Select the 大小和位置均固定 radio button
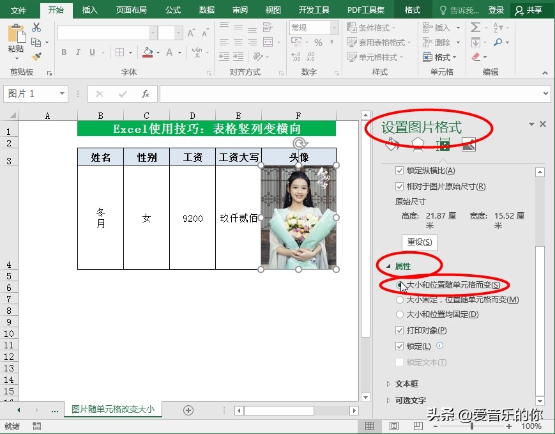The image size is (555, 434). (x=400, y=314)
